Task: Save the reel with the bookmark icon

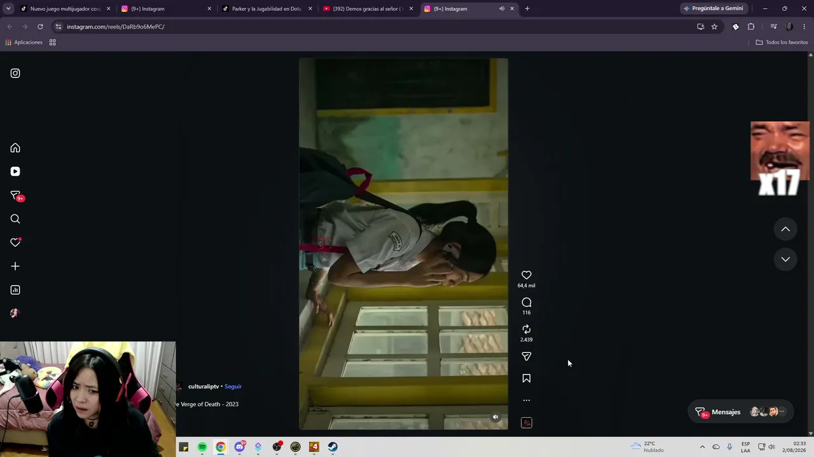Action: pos(527,378)
